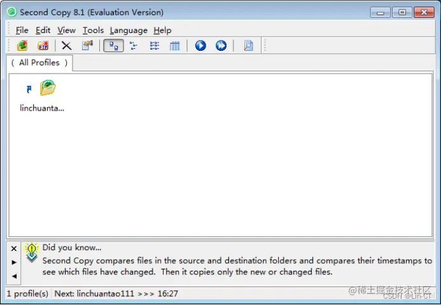Image resolution: width=441 pixels, height=305 pixels.
Task: Open the Language menu
Action: [129, 30]
